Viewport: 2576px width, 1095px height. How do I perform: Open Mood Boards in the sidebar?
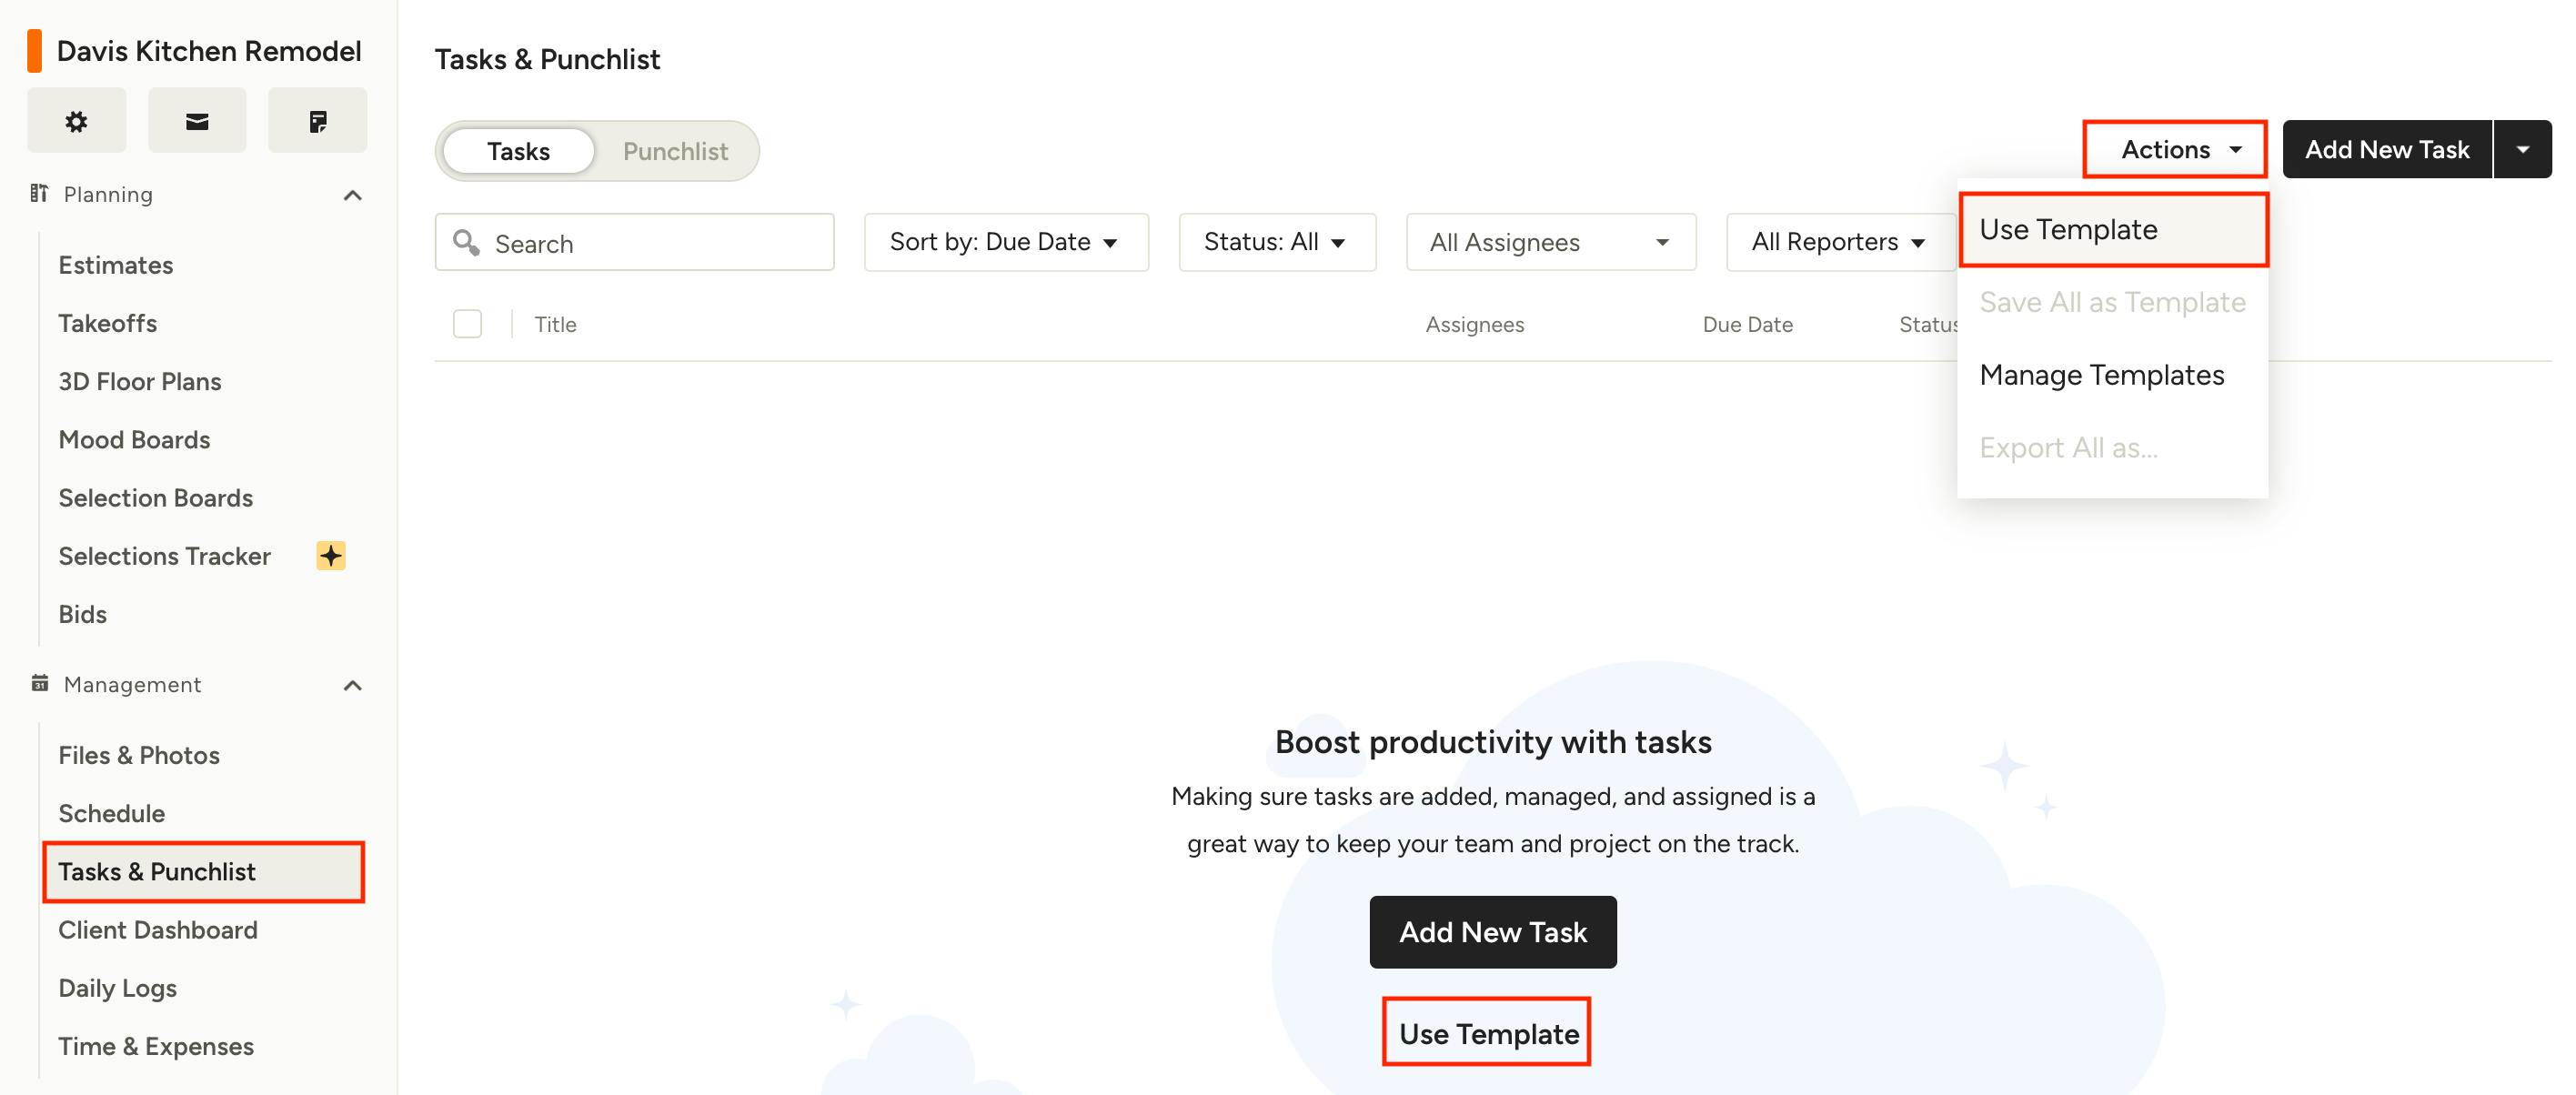click(135, 439)
